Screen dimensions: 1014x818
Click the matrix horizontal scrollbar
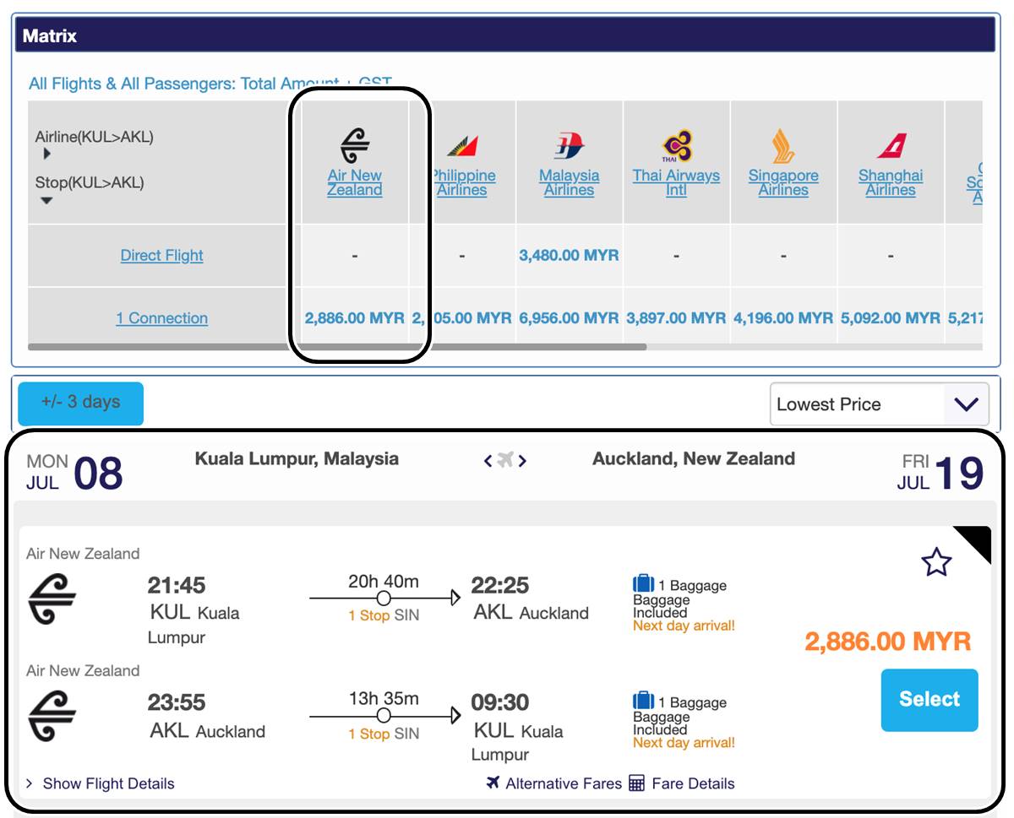337,346
